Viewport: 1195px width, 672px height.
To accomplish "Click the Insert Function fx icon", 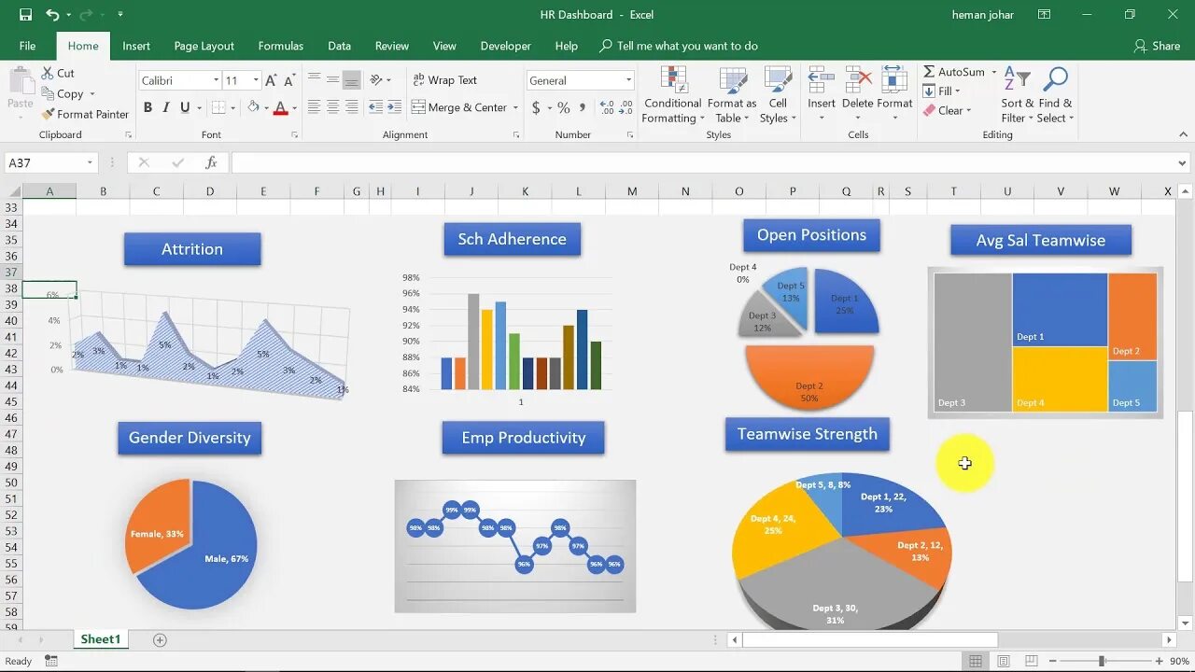I will (x=211, y=162).
